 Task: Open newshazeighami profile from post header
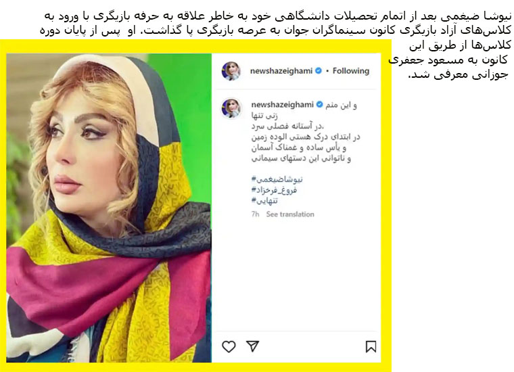(281, 71)
